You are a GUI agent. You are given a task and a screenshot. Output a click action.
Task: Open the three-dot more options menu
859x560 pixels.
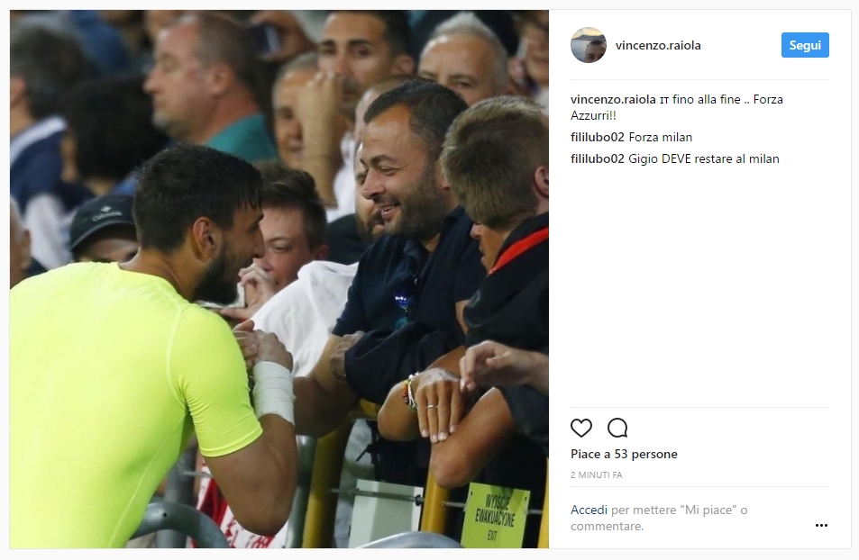click(x=821, y=526)
